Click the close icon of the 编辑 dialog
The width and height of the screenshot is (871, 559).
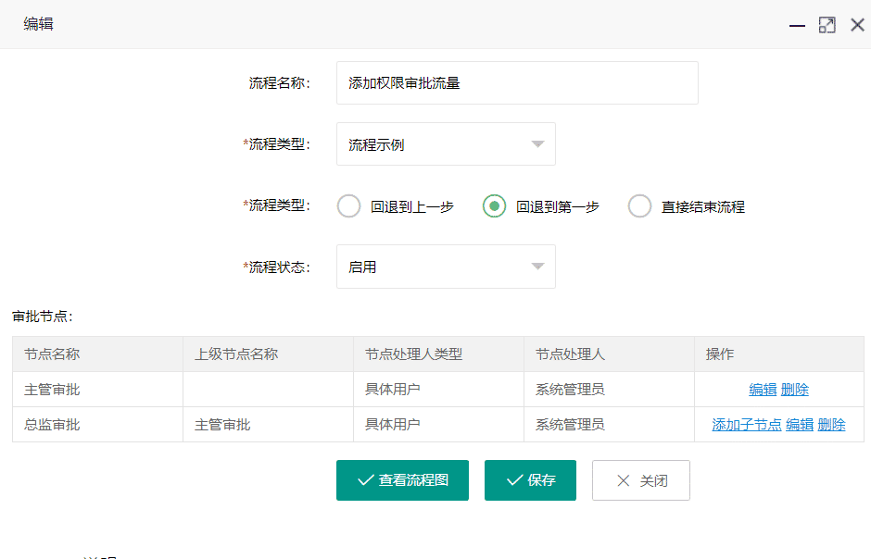857,25
